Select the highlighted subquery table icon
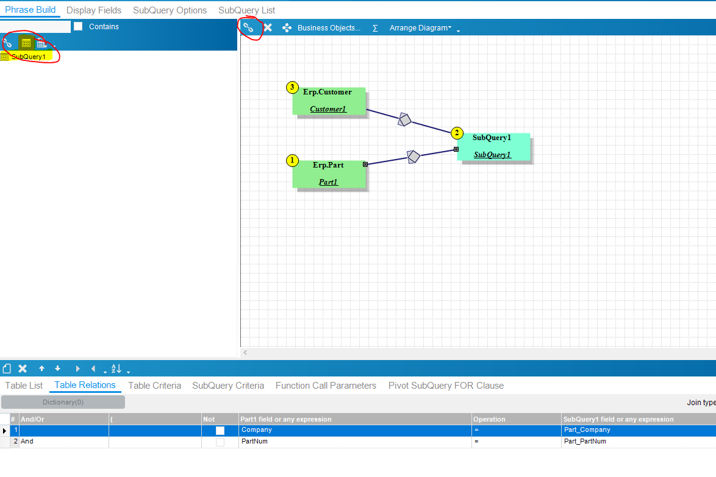The image size is (716, 477). [26, 43]
